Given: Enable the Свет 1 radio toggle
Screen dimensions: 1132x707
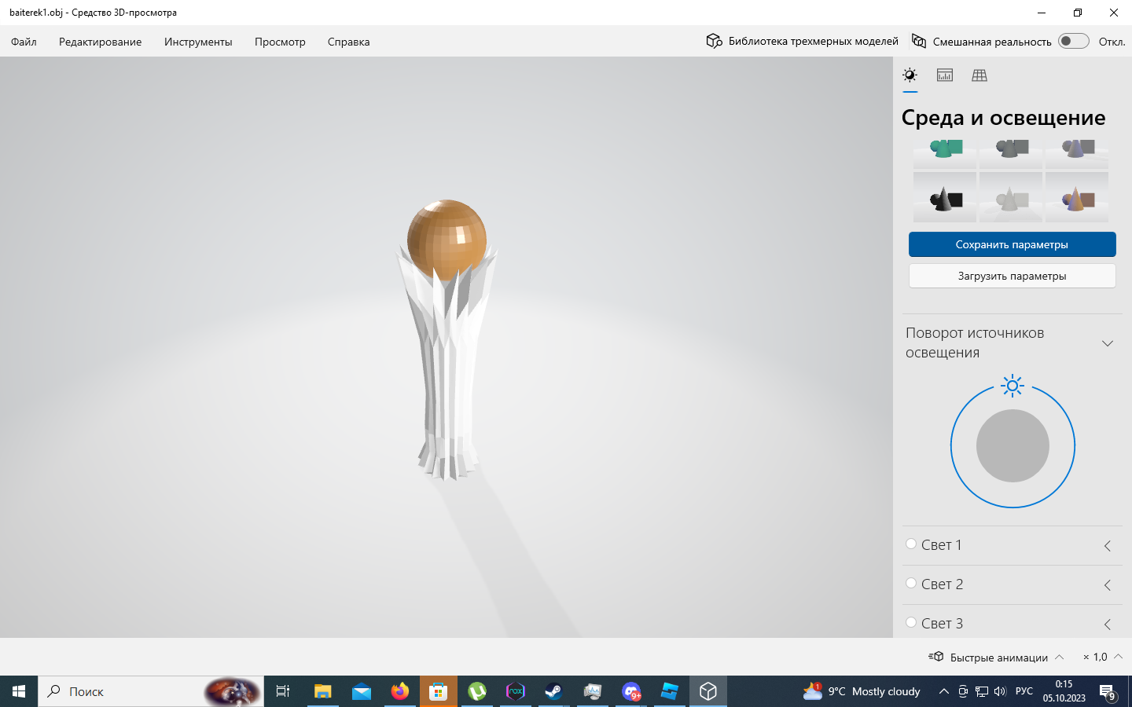Looking at the screenshot, I should (911, 544).
